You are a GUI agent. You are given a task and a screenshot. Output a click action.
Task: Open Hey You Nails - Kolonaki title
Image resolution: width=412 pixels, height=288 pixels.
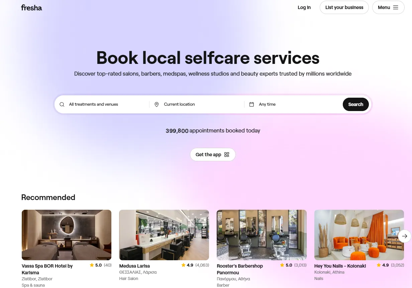pyautogui.click(x=340, y=266)
